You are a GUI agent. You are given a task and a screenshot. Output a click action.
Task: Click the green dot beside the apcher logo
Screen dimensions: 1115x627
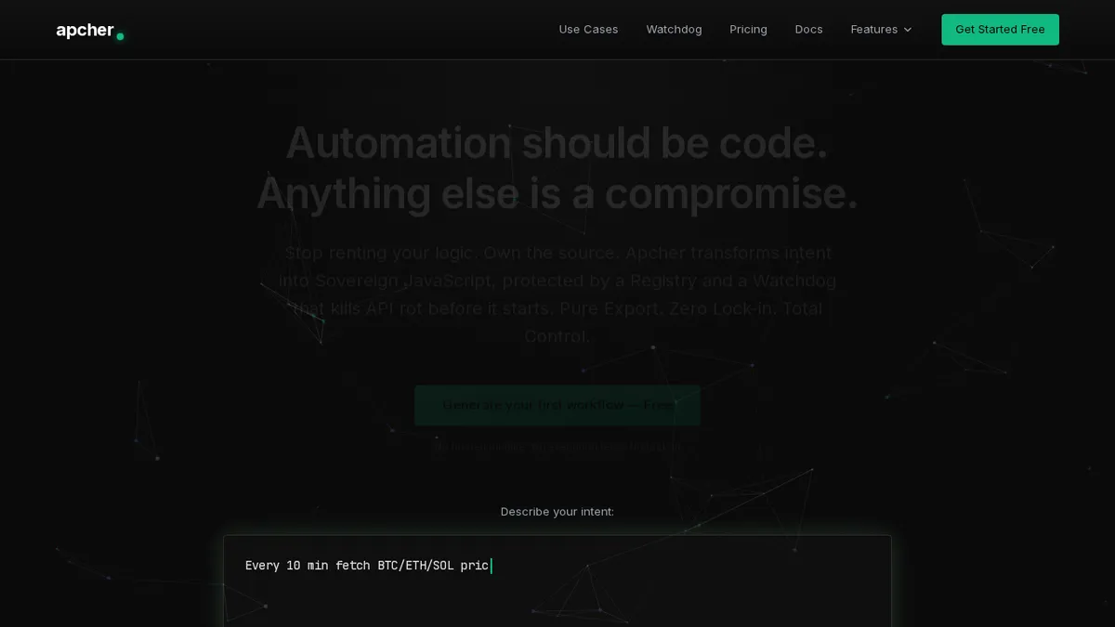[x=120, y=36]
